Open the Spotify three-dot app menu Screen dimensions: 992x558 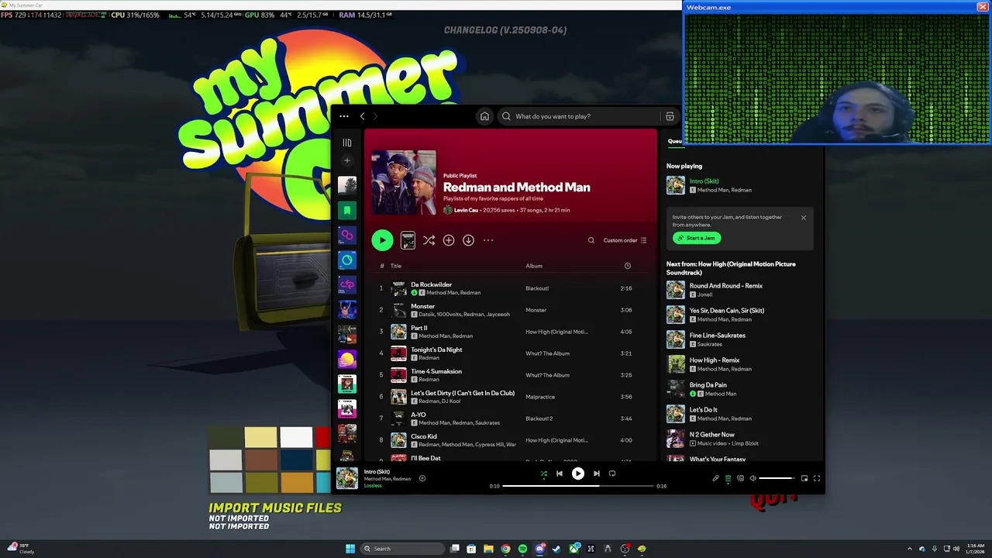[344, 116]
